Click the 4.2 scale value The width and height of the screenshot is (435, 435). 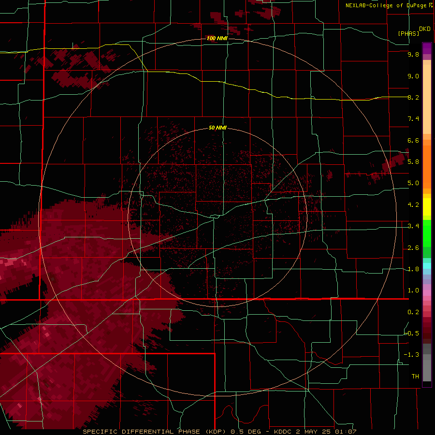tap(413, 205)
